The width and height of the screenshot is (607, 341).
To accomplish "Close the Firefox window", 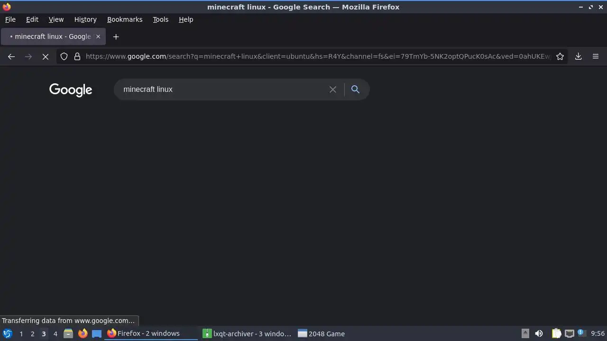I will tap(601, 7).
